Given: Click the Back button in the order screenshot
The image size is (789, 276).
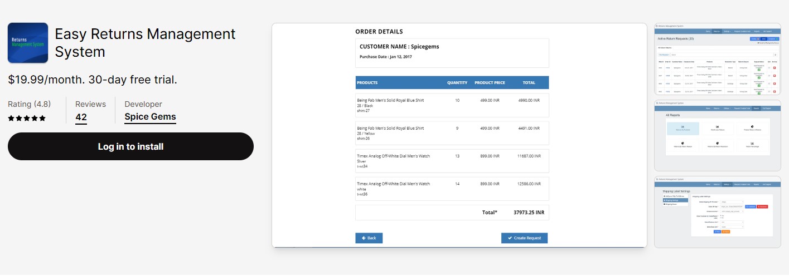Looking at the screenshot, I should (x=369, y=238).
